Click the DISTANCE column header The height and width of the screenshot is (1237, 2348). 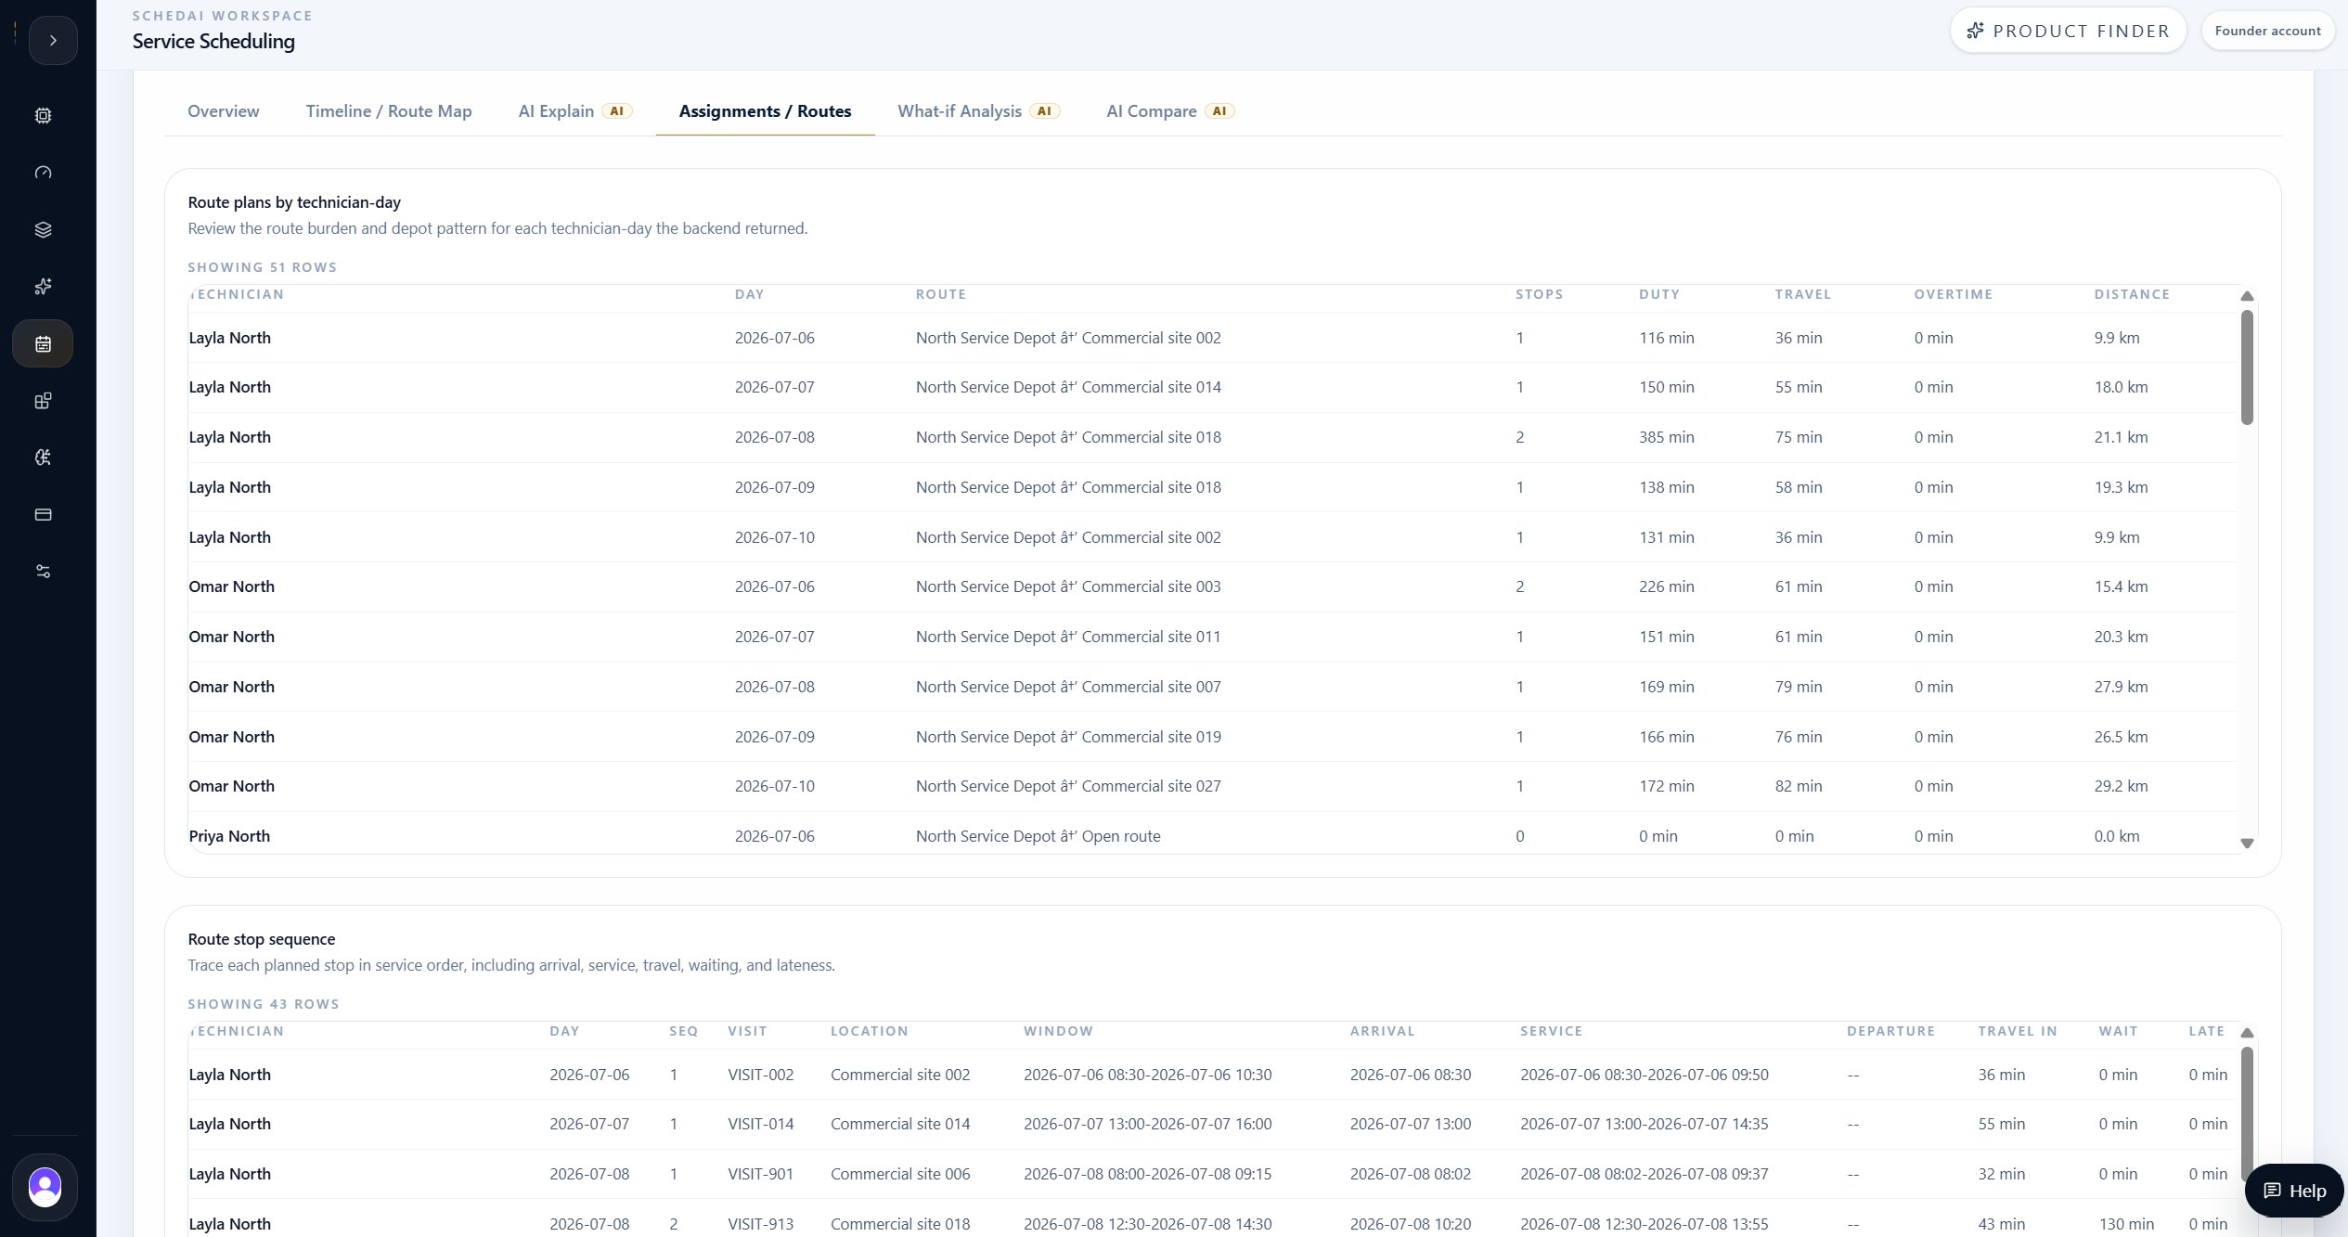pos(2132,294)
